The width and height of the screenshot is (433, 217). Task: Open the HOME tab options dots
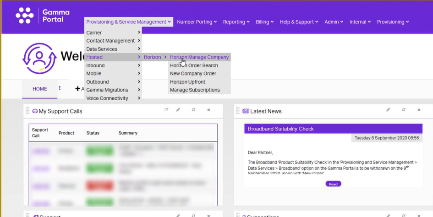[x=60, y=88]
